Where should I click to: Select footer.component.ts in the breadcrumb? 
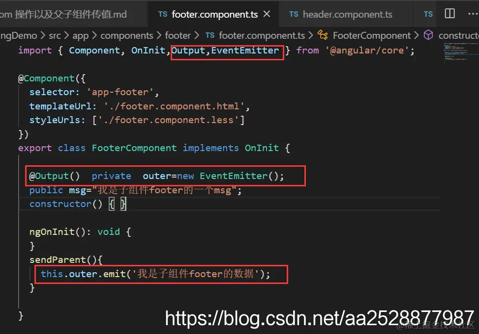(x=262, y=36)
